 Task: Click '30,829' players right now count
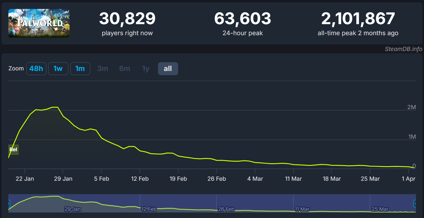point(127,18)
